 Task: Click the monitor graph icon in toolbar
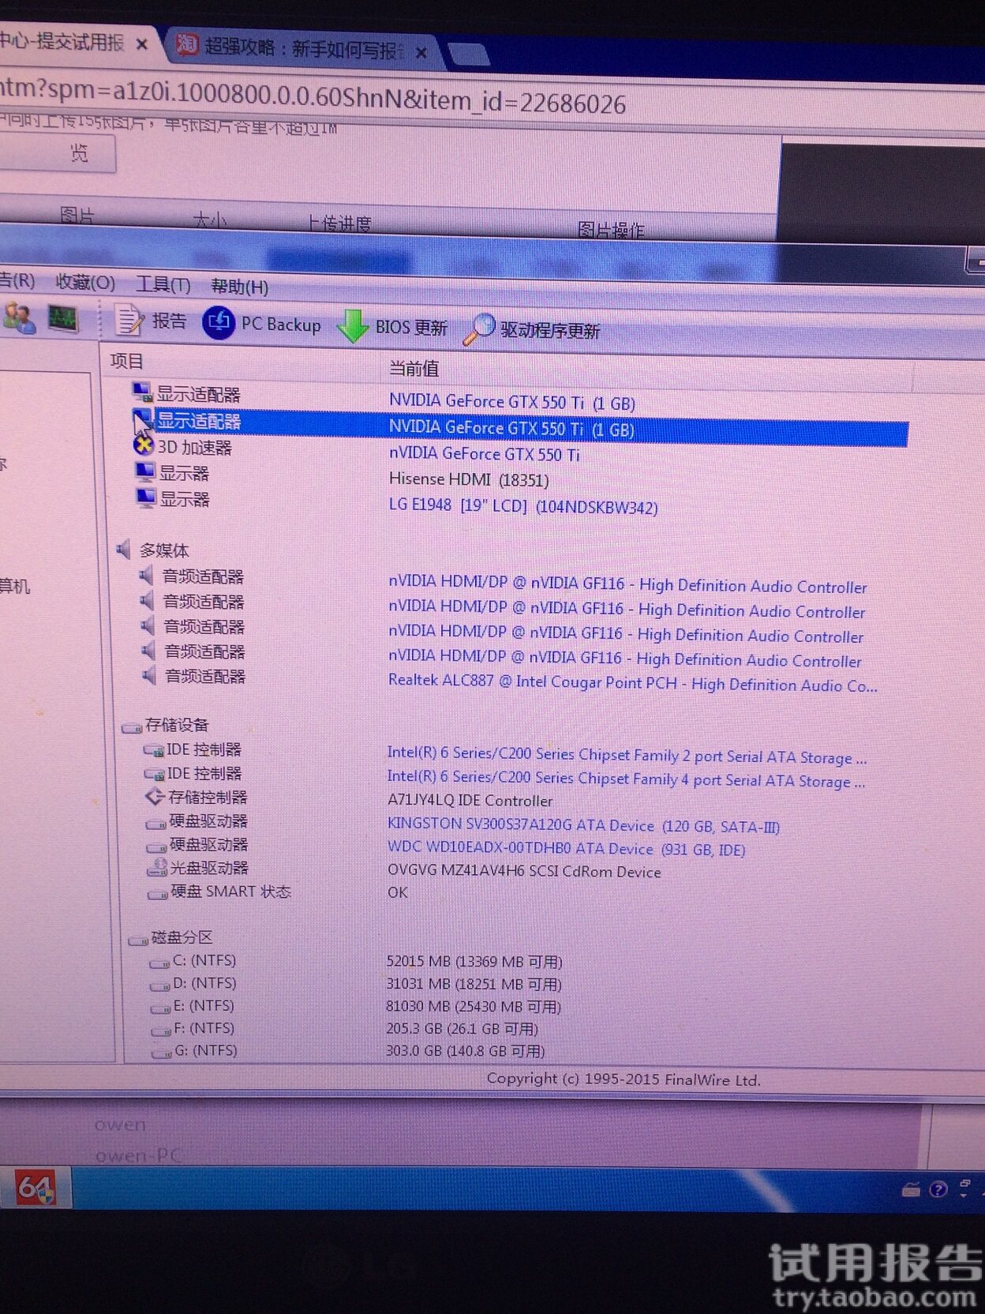pyautogui.click(x=63, y=318)
